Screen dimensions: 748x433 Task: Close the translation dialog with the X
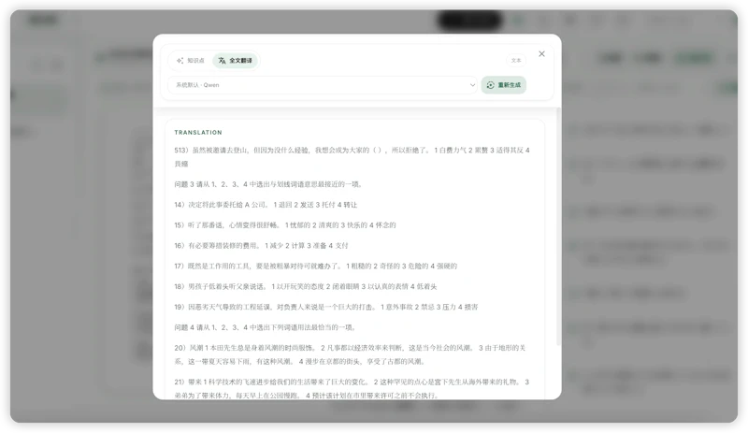541,54
